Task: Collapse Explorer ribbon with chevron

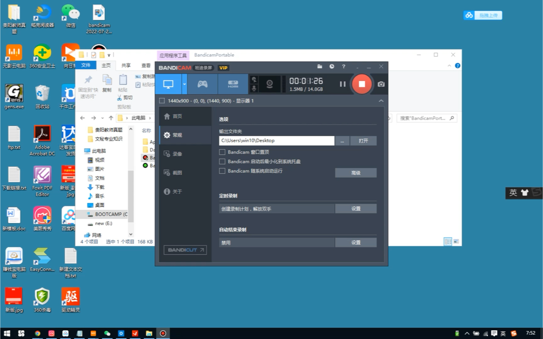Action: (450, 66)
